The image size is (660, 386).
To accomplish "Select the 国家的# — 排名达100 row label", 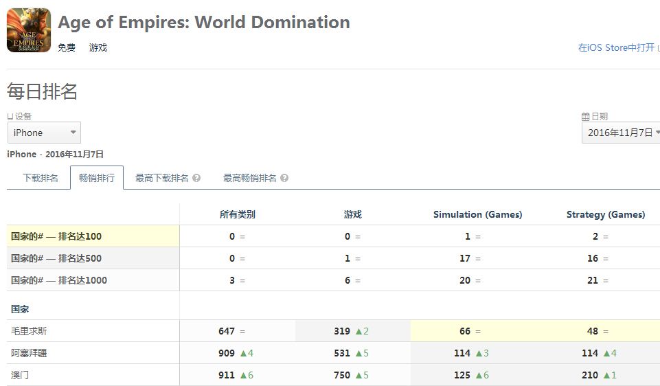I will click(56, 236).
